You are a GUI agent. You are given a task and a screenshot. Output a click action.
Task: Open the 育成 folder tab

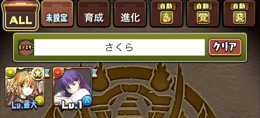(x=94, y=13)
